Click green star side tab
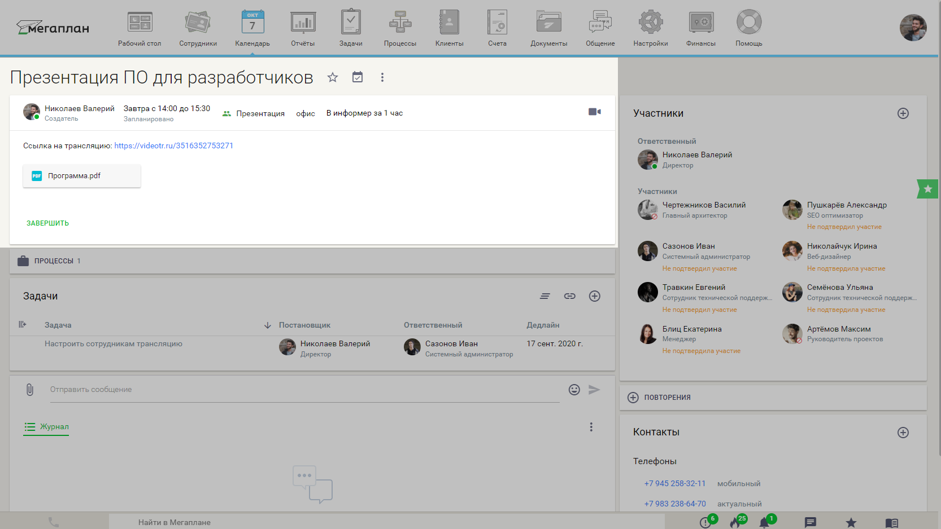Screen dimensions: 941x529 (x=927, y=189)
